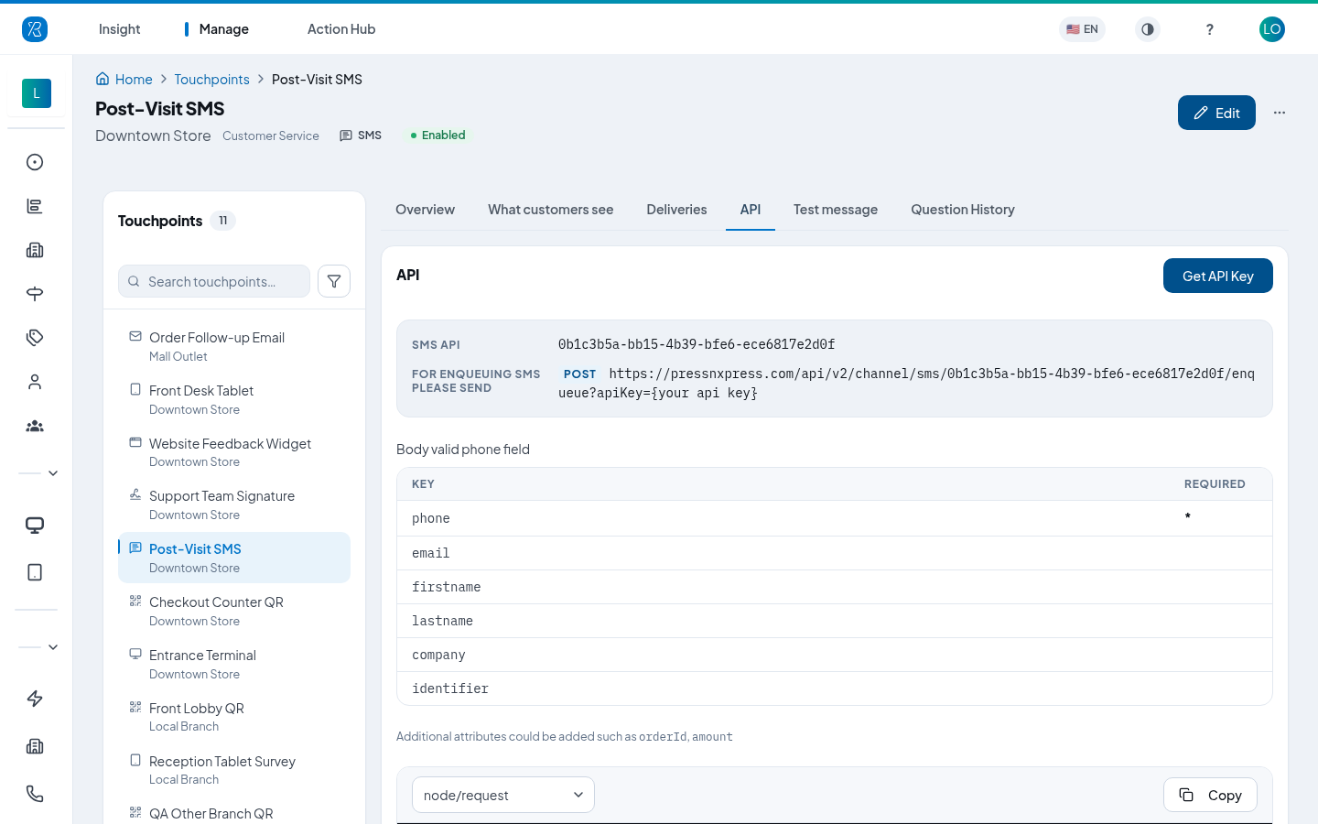Open the Test message tab

(836, 210)
